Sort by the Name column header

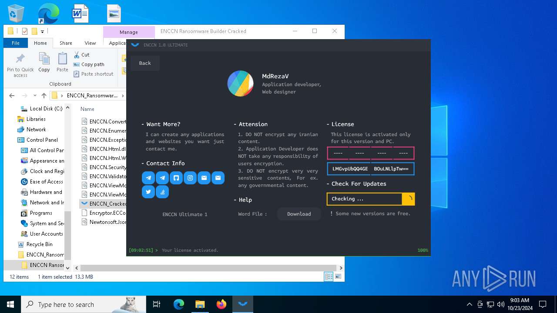[87, 109]
